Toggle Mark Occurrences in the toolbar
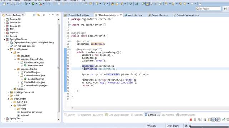Screen dimensions: 229x128 click(147, 4)
